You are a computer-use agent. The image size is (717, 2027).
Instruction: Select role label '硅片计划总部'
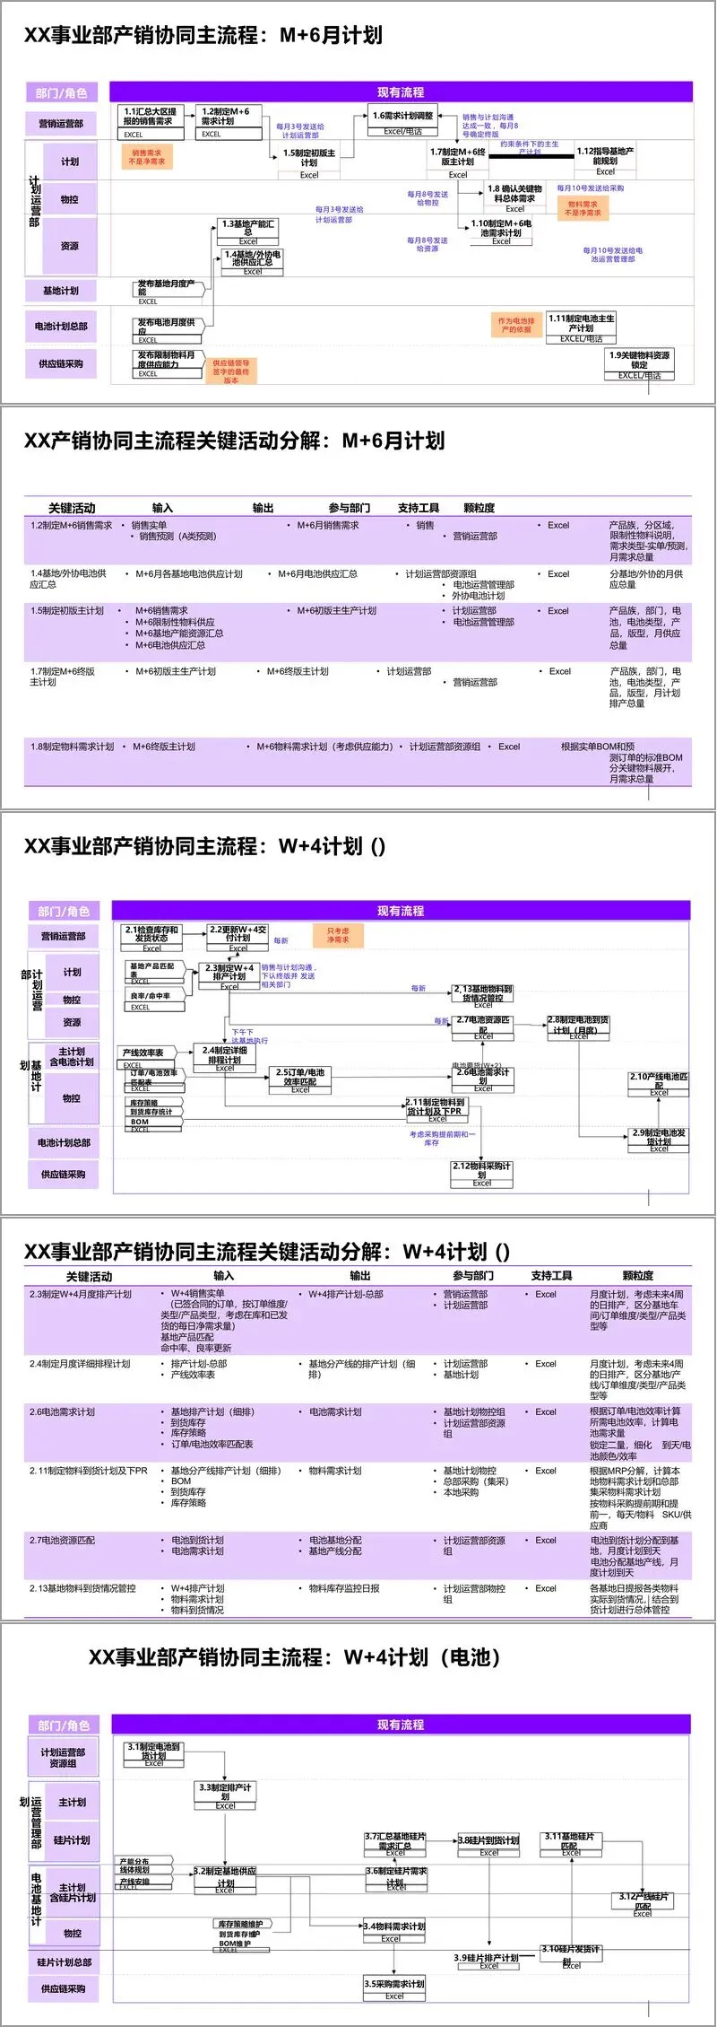click(64, 1963)
